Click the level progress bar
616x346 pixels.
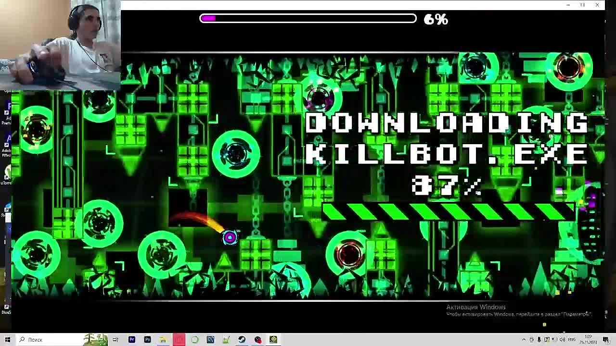click(308, 19)
